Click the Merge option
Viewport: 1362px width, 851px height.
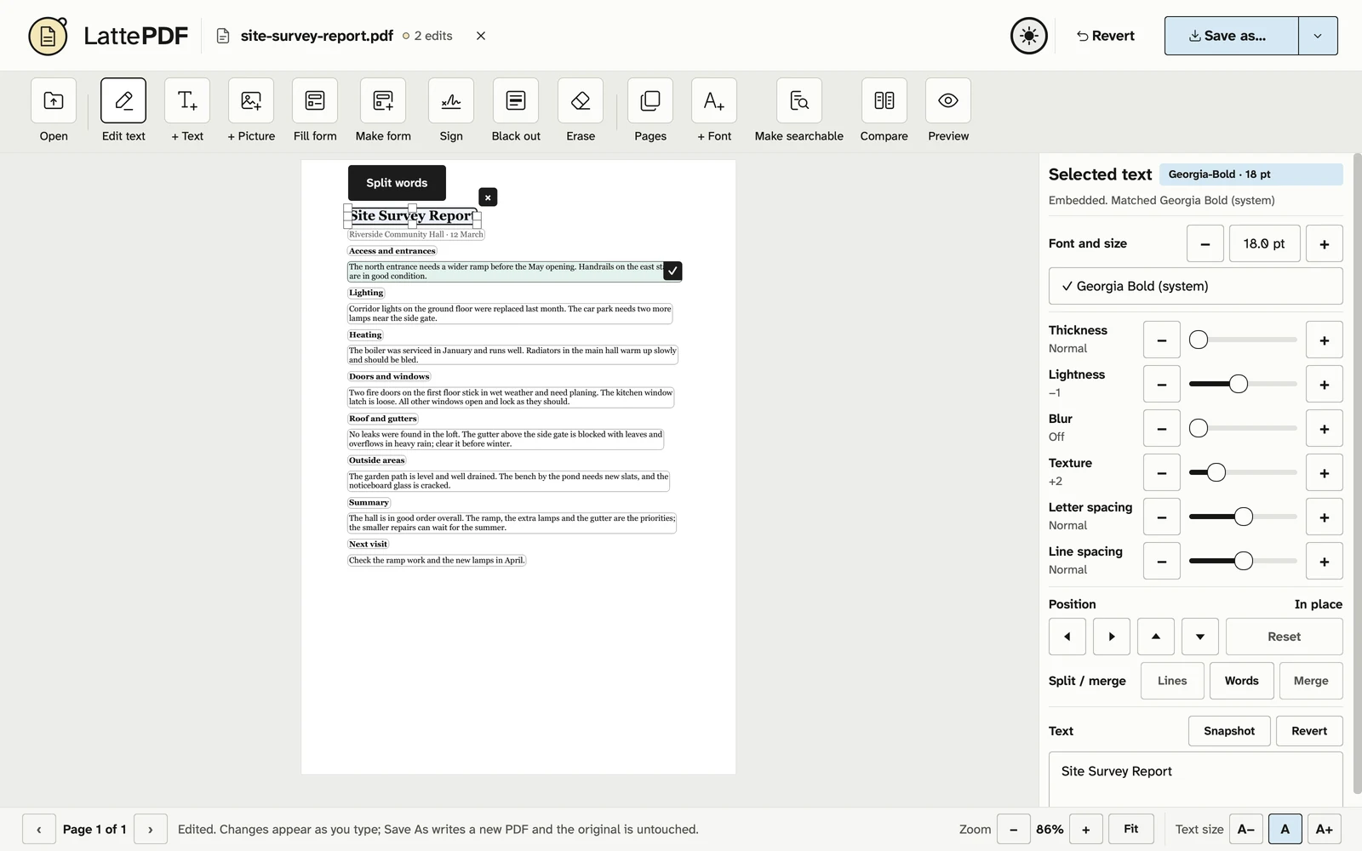tap(1311, 681)
